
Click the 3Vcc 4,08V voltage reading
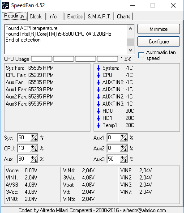21,192
